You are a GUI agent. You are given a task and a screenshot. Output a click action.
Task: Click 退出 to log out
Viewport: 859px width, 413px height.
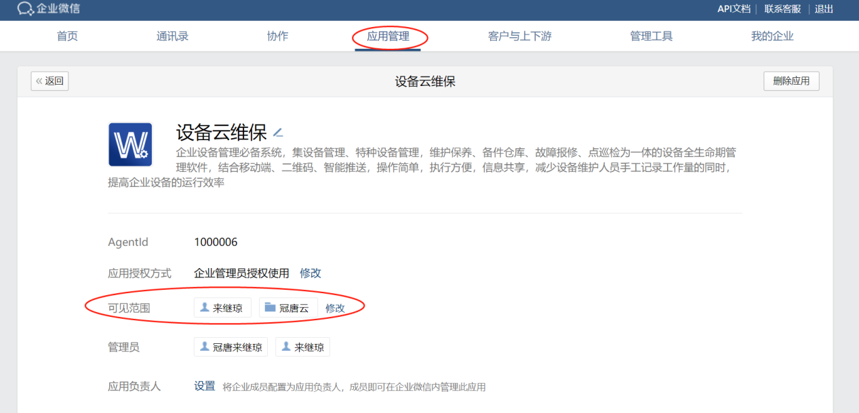click(824, 9)
